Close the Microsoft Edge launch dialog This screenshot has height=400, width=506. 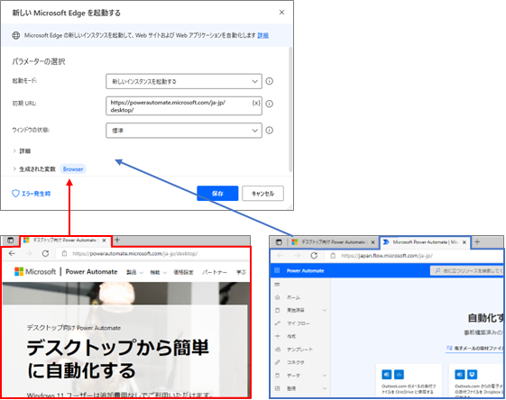point(281,13)
